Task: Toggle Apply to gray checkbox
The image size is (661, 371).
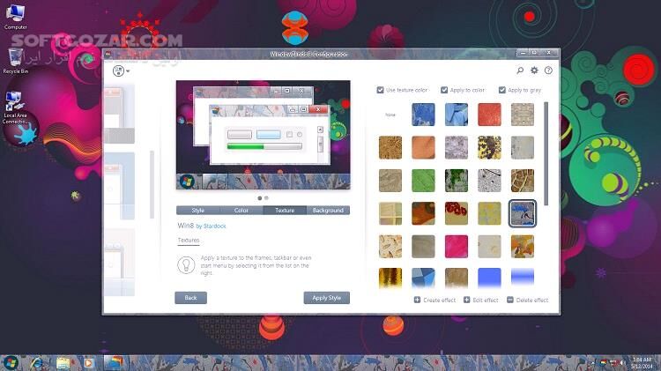Action: 502,90
